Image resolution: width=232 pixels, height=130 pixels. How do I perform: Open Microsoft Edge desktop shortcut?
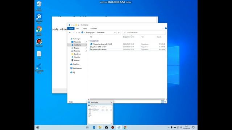[x=39, y=18]
